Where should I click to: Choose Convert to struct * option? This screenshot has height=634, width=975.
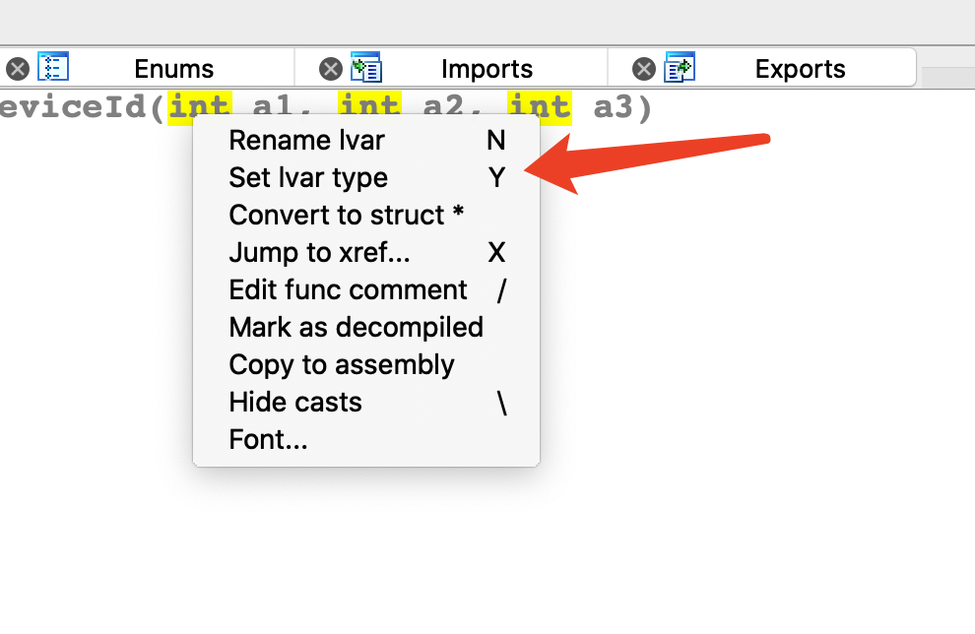346,215
